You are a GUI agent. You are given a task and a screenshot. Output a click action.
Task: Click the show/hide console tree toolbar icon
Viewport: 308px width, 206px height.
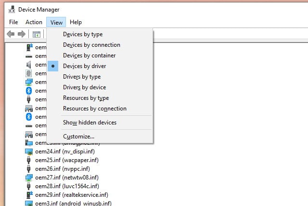tap(36, 34)
